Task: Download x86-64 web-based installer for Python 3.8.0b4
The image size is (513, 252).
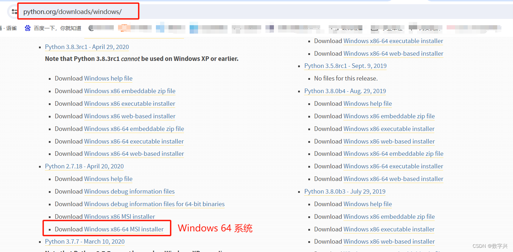Action: click(394, 179)
